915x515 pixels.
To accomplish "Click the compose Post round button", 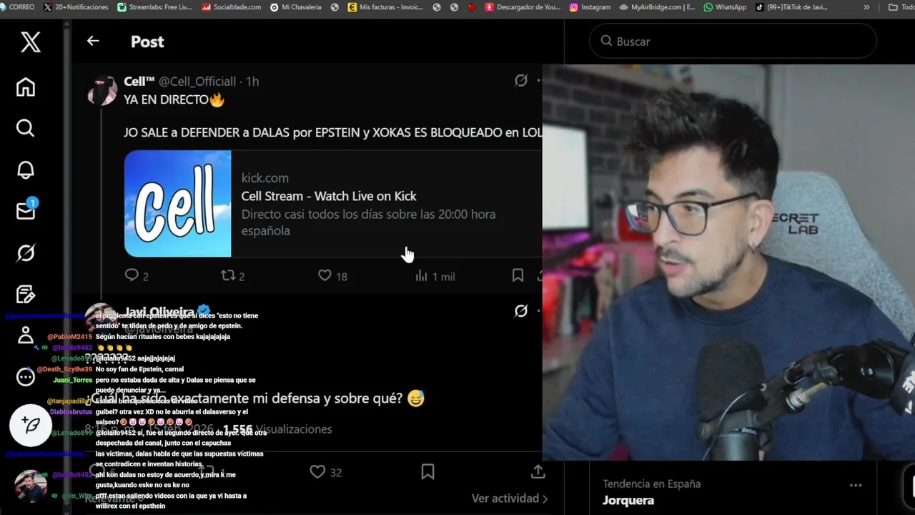I will [30, 425].
